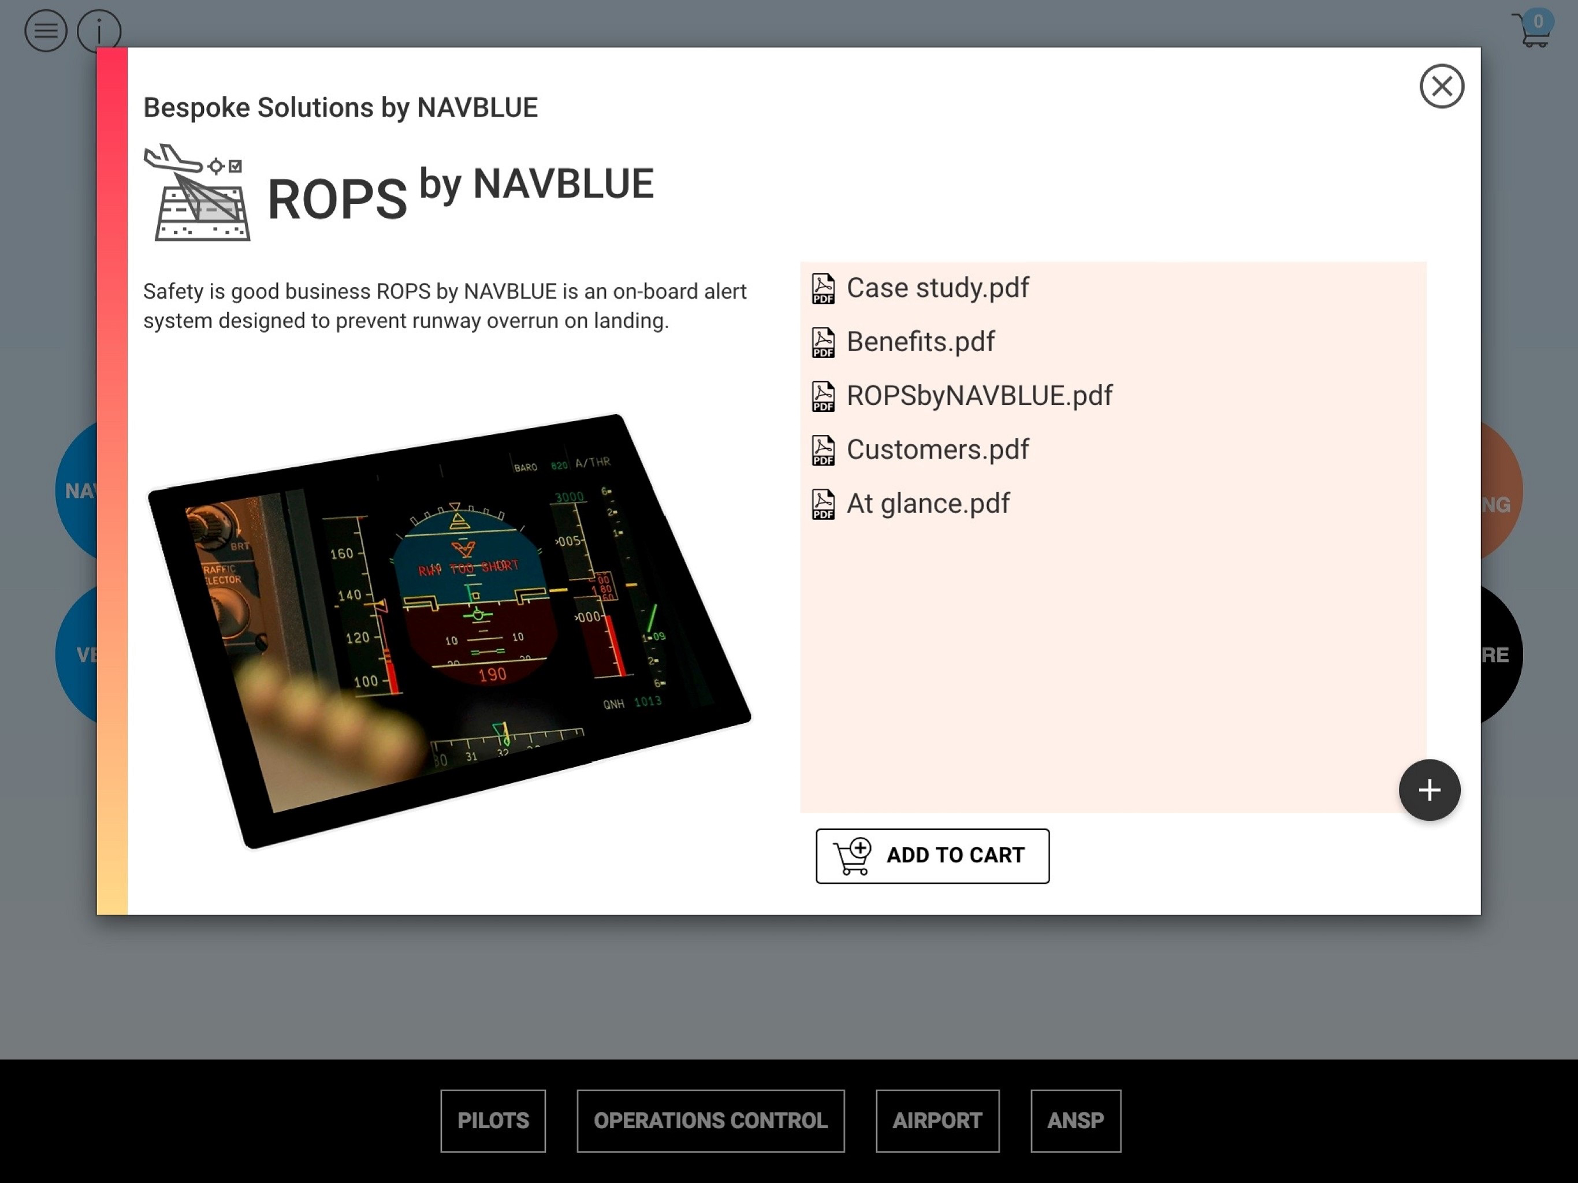Open Customers.pdf

pos(937,449)
